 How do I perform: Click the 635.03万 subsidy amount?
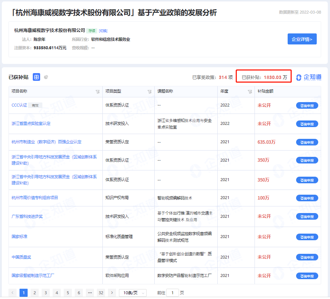(x=266, y=142)
